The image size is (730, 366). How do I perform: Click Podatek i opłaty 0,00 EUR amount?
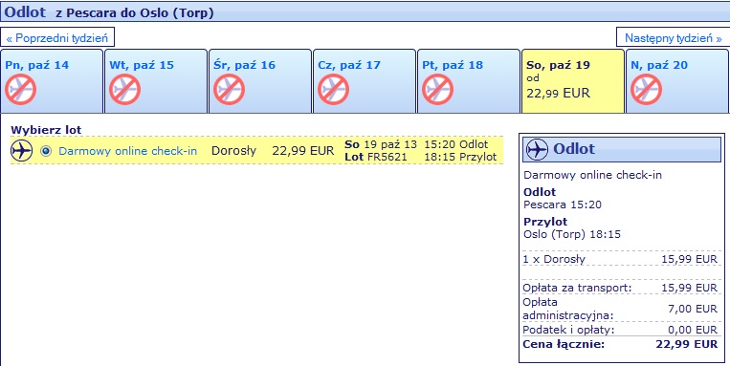pos(692,330)
